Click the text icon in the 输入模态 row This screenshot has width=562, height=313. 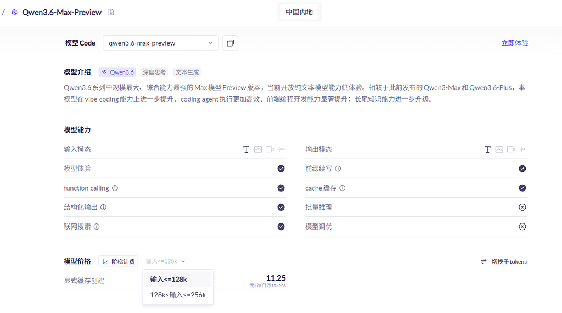click(x=246, y=149)
